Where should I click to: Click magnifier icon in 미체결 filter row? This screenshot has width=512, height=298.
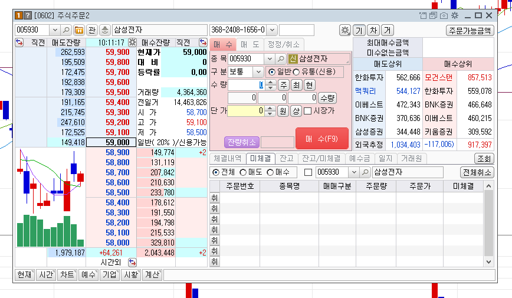(x=365, y=172)
